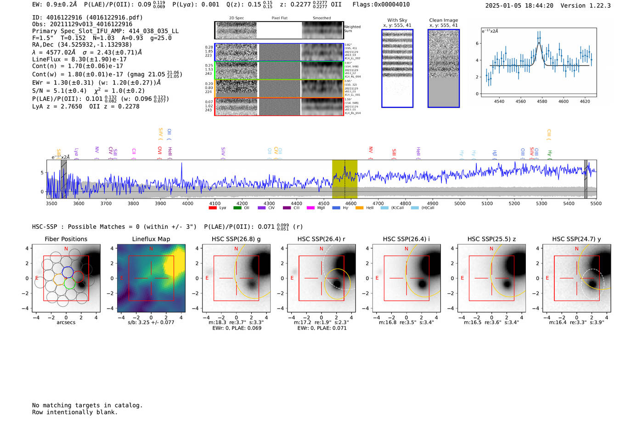
Task: Click the 2025-01-05 18:44:20 timestamp
Action: [x=519, y=6]
